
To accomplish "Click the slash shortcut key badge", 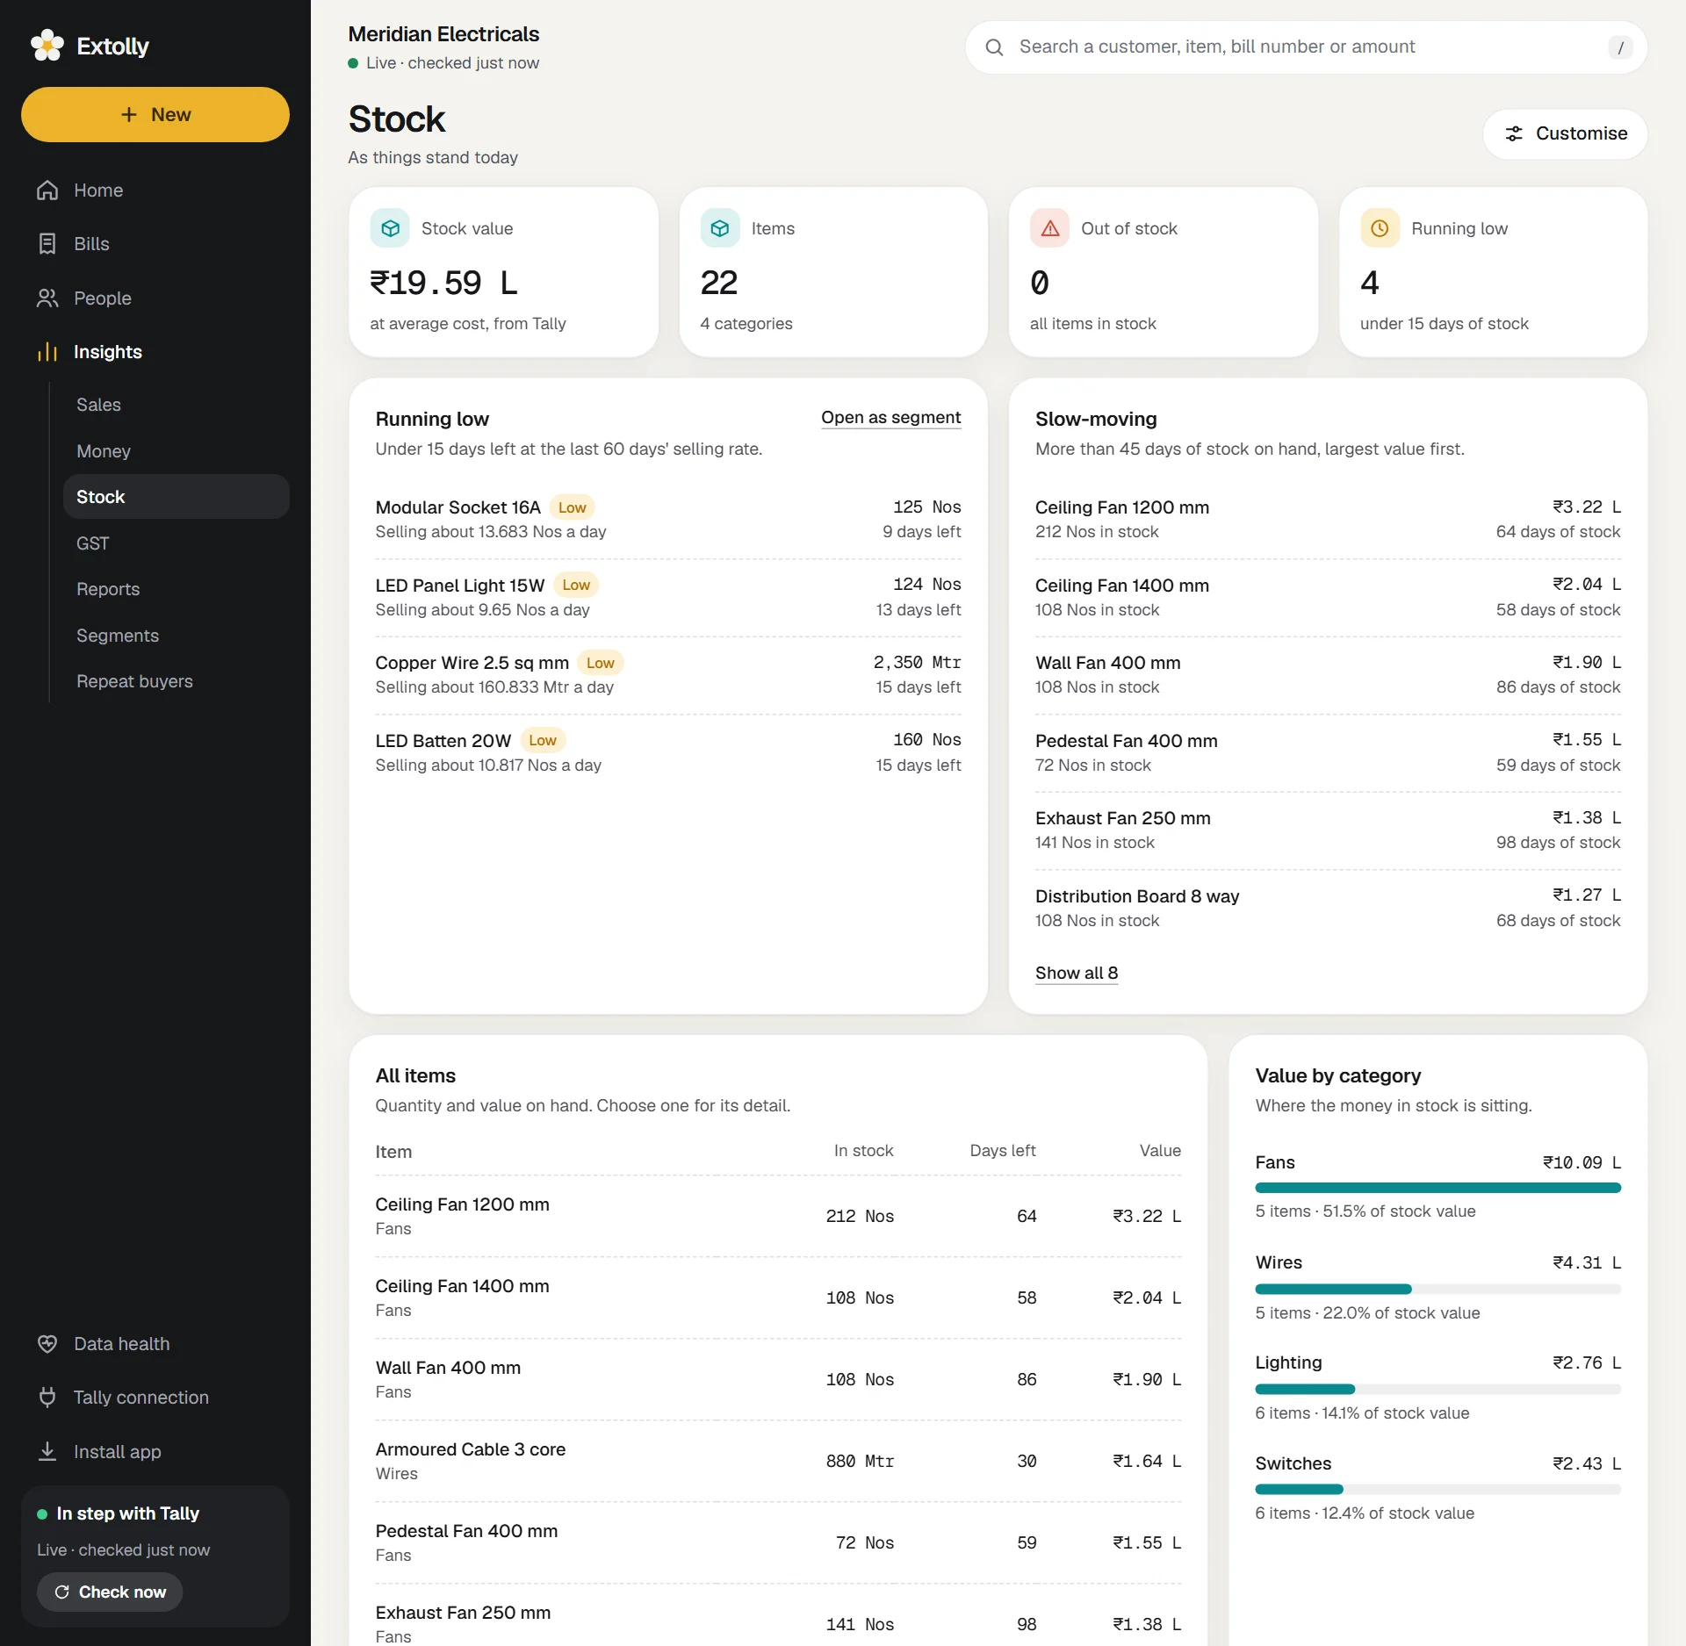I will point(1620,47).
